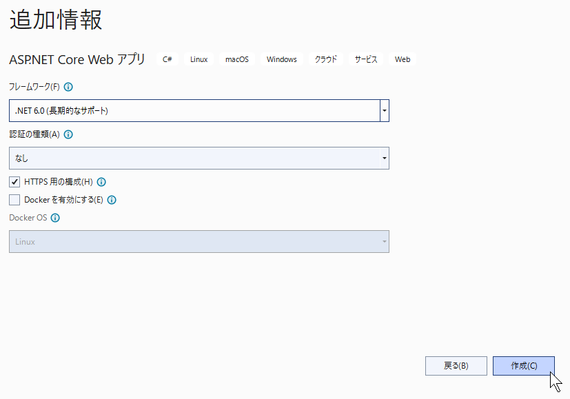Enable the Docker を有効にする checkbox
Screen dimensions: 570x399
coord(14,200)
